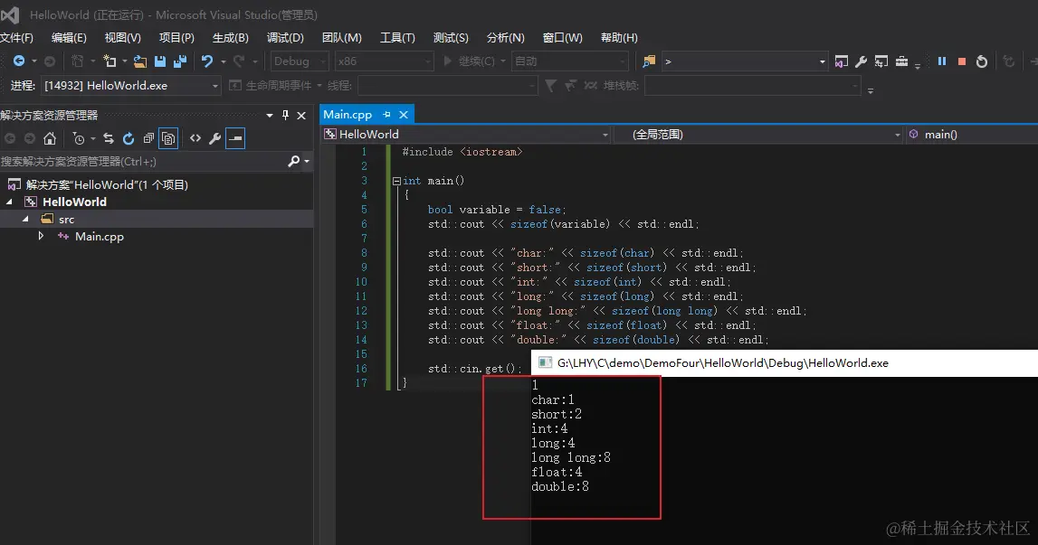Stop debugging with the red square
The width and height of the screenshot is (1038, 545).
[961, 61]
